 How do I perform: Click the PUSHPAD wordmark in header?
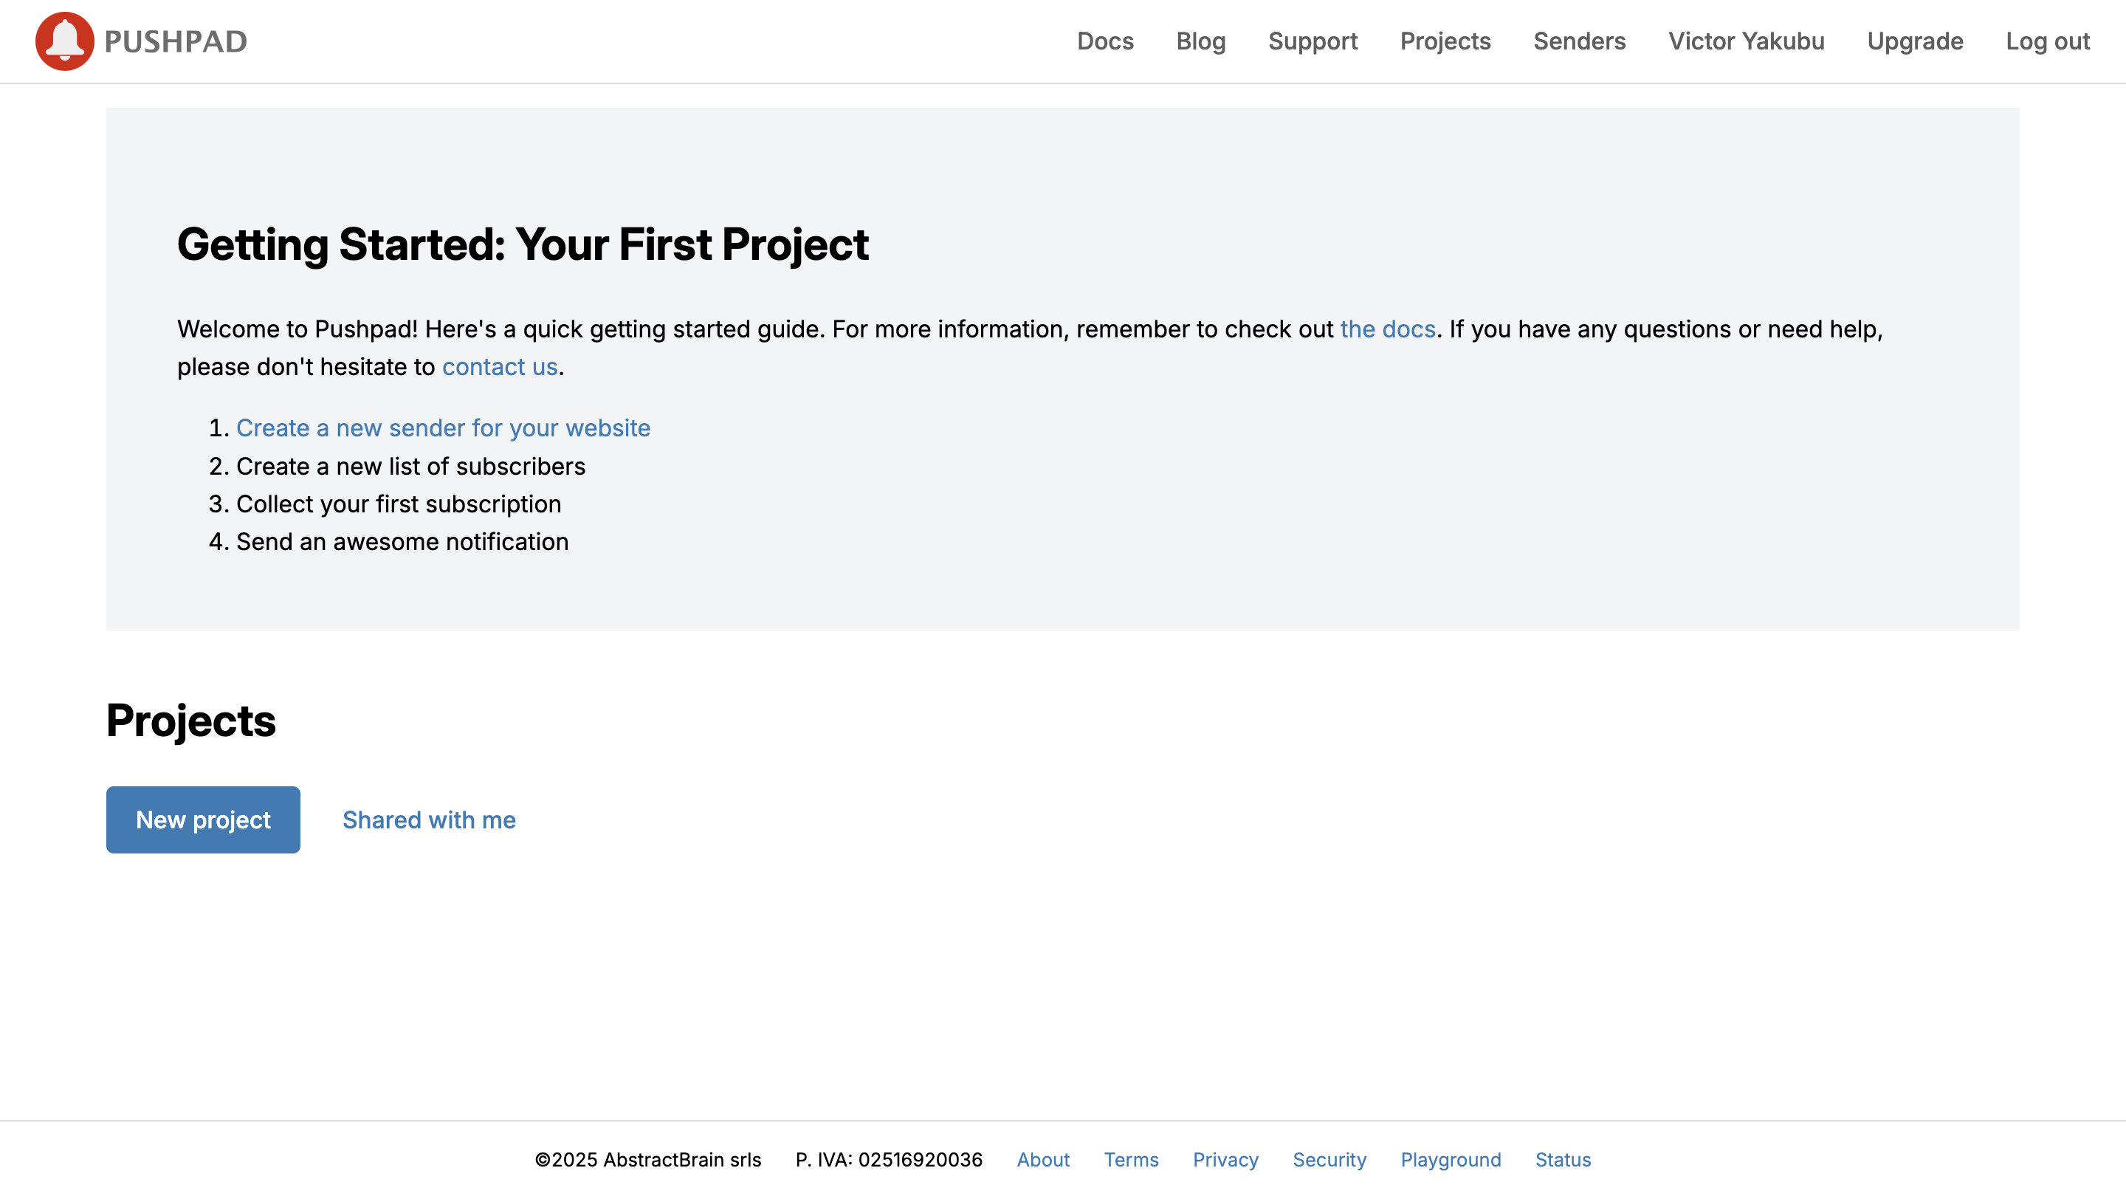[176, 42]
